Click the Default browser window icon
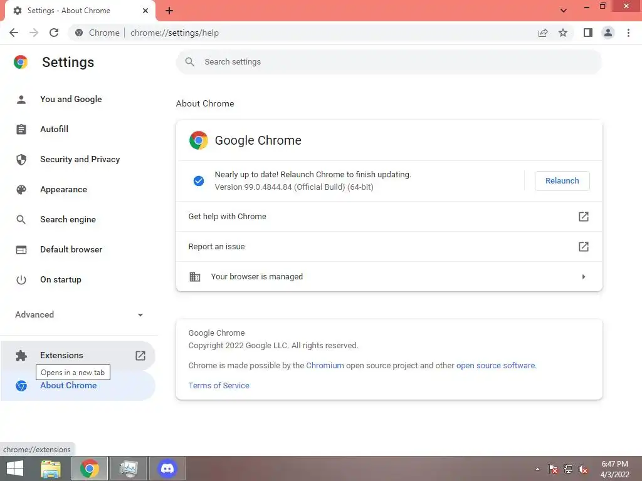The image size is (642, 481). pyautogui.click(x=21, y=249)
